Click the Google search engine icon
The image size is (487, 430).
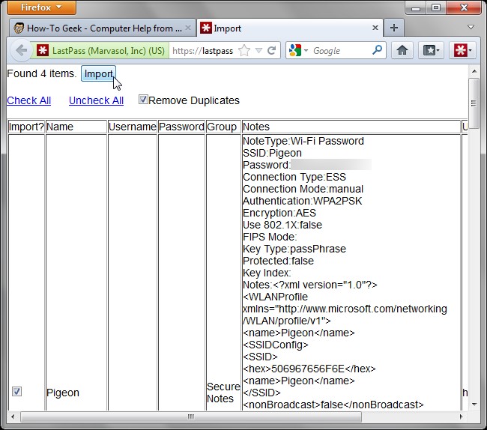click(x=295, y=50)
